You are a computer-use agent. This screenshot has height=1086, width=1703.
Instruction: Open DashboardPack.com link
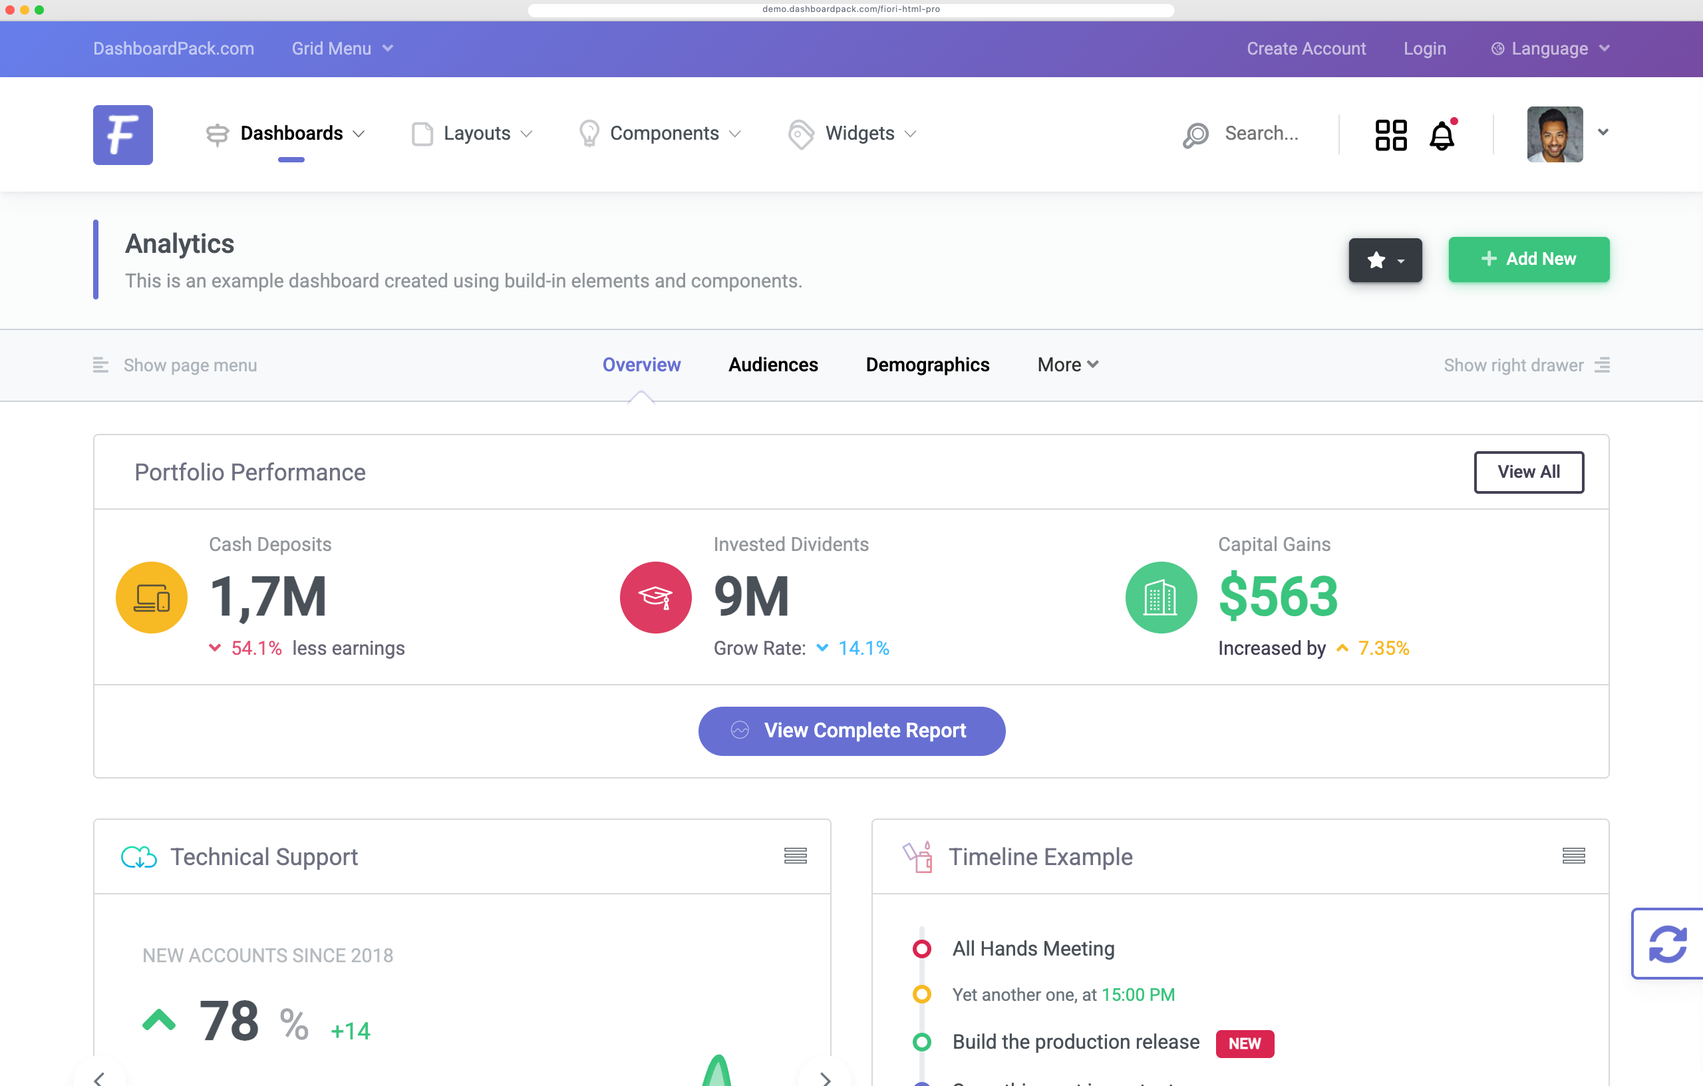[174, 49]
